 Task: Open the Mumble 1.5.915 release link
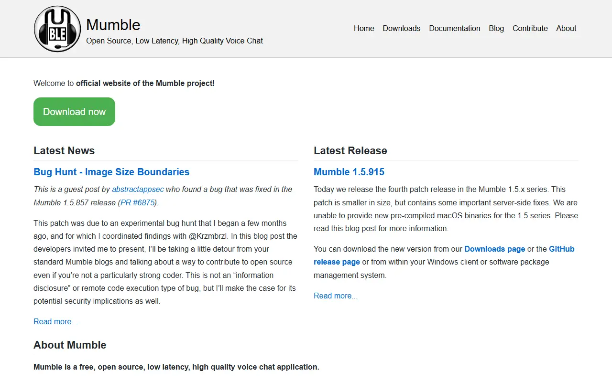349,172
